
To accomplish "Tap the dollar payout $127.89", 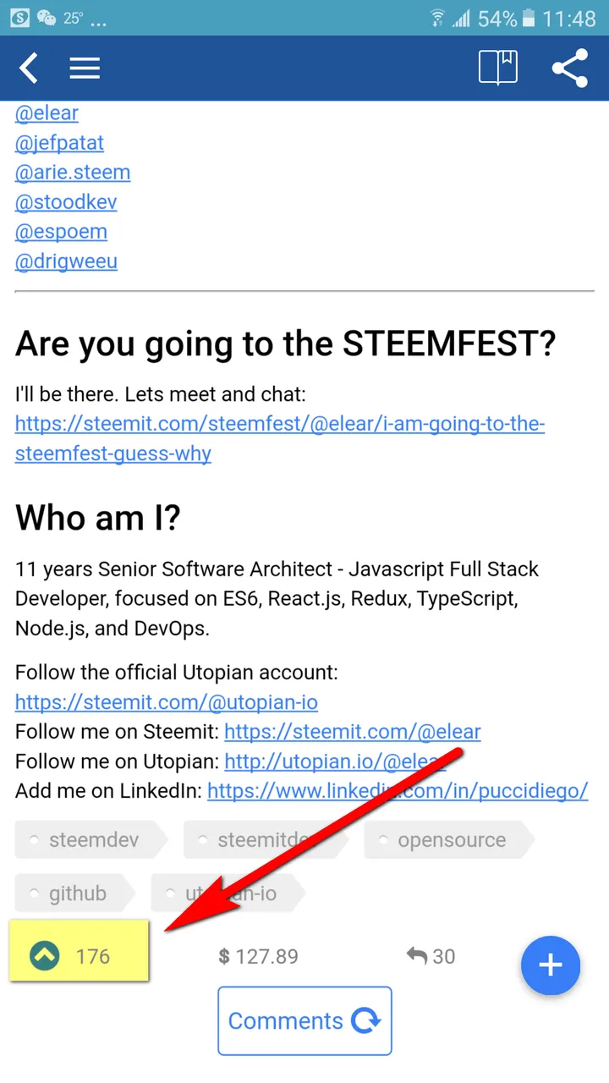I will click(x=258, y=956).
